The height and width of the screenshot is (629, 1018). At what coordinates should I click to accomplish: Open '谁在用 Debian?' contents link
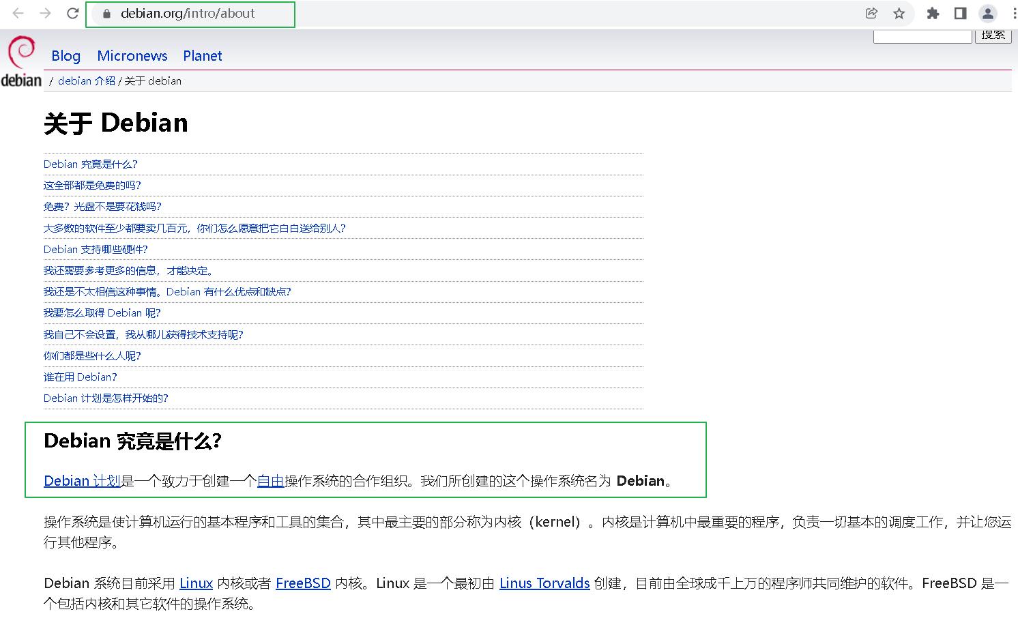click(x=81, y=377)
